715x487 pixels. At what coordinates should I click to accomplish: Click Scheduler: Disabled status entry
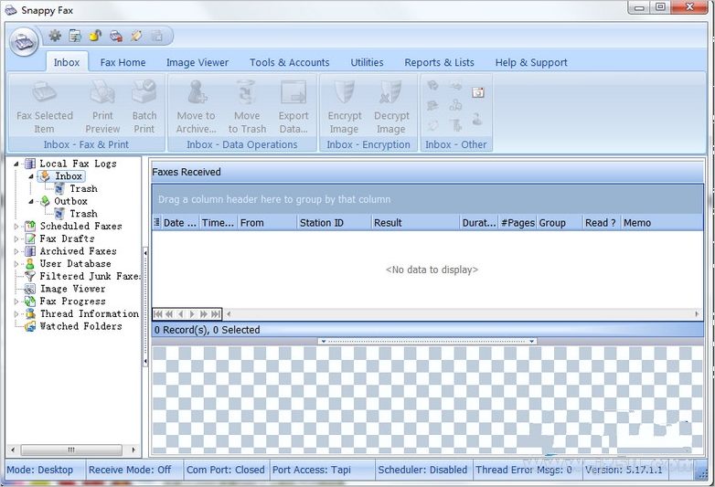pos(422,470)
